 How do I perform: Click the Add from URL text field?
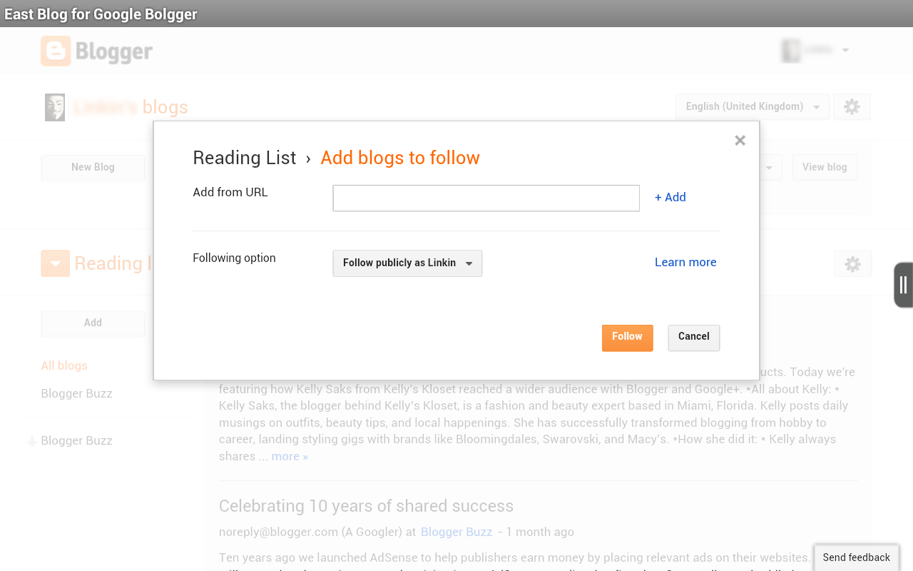click(x=486, y=198)
